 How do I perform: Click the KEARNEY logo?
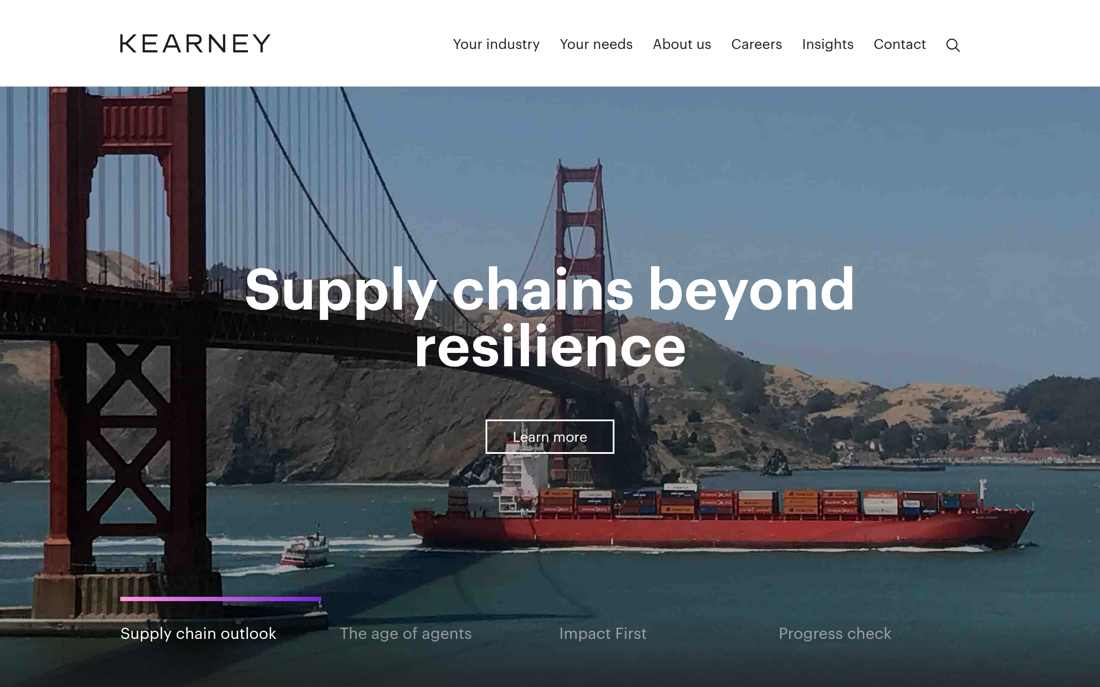click(x=195, y=44)
